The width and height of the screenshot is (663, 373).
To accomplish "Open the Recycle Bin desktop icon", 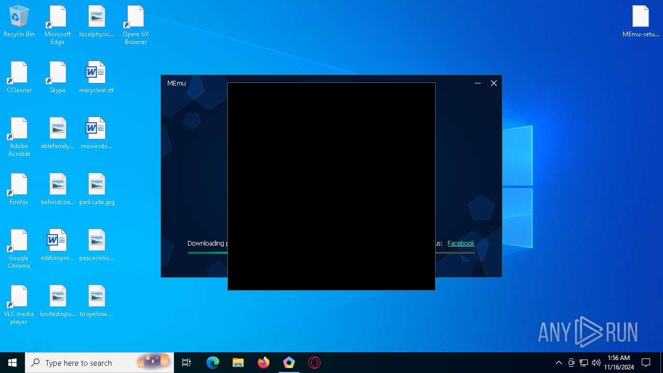I will (19, 22).
